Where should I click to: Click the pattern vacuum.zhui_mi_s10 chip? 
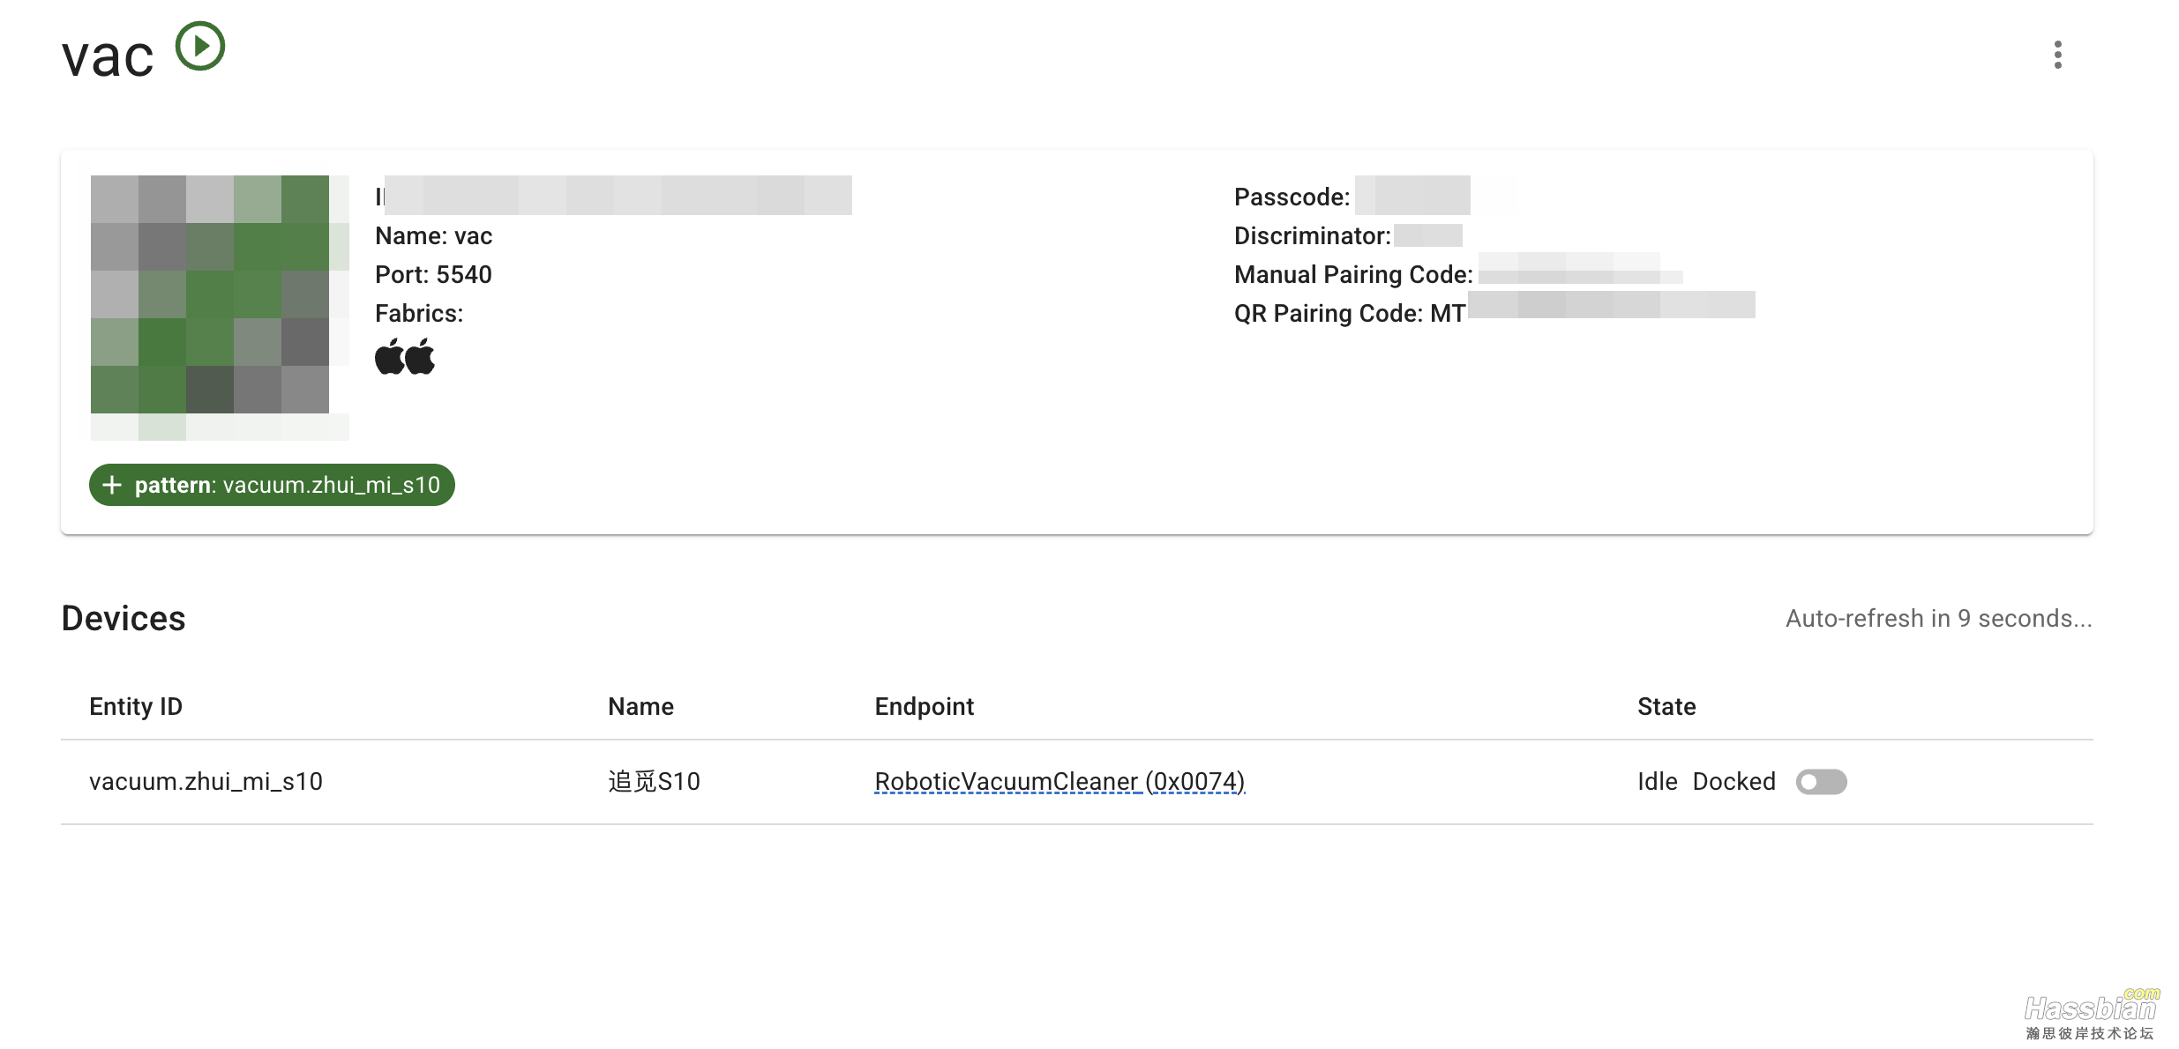point(272,485)
